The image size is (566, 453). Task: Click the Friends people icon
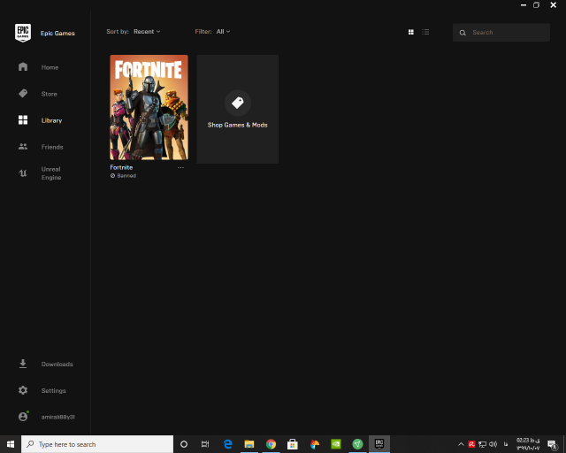pos(23,147)
